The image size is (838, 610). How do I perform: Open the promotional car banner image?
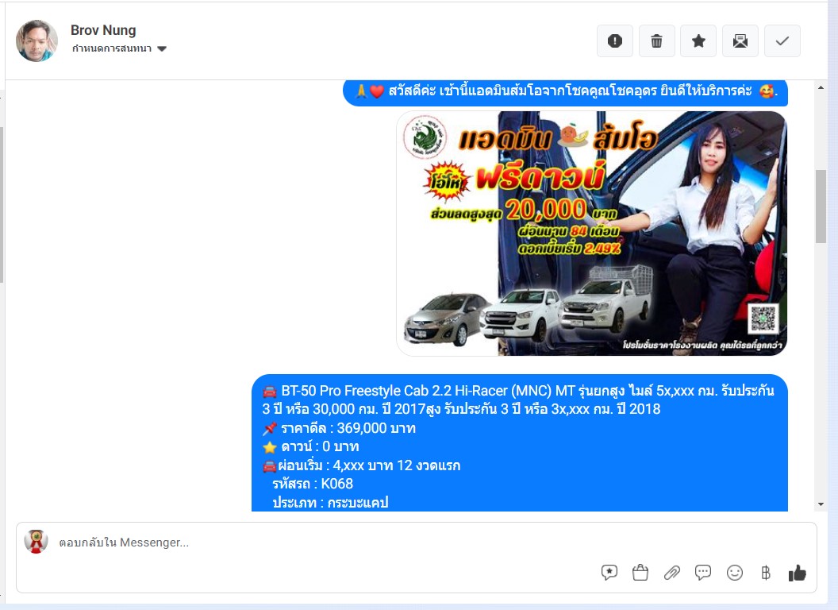click(591, 233)
